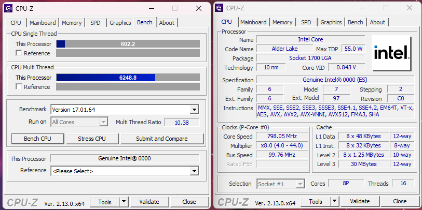This screenshot has height=210, width=422.
Task: Switch to the CPU tab in the left window
Action: pos(16,23)
